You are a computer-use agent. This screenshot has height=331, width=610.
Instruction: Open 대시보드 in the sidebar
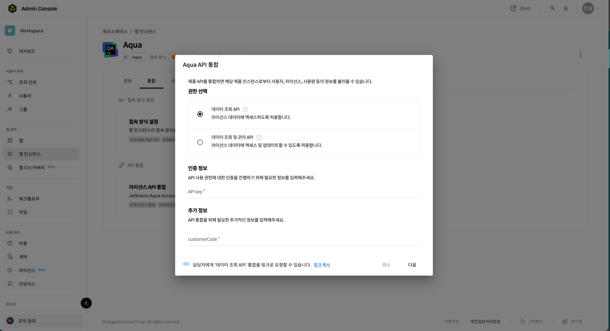[x=27, y=51]
